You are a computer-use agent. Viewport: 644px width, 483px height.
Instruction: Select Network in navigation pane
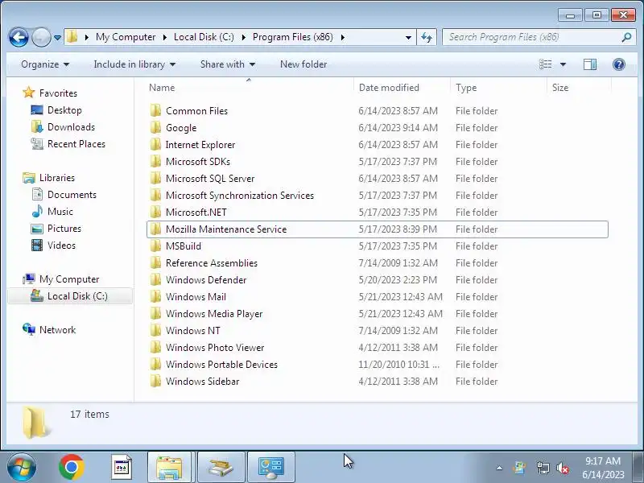(x=57, y=330)
